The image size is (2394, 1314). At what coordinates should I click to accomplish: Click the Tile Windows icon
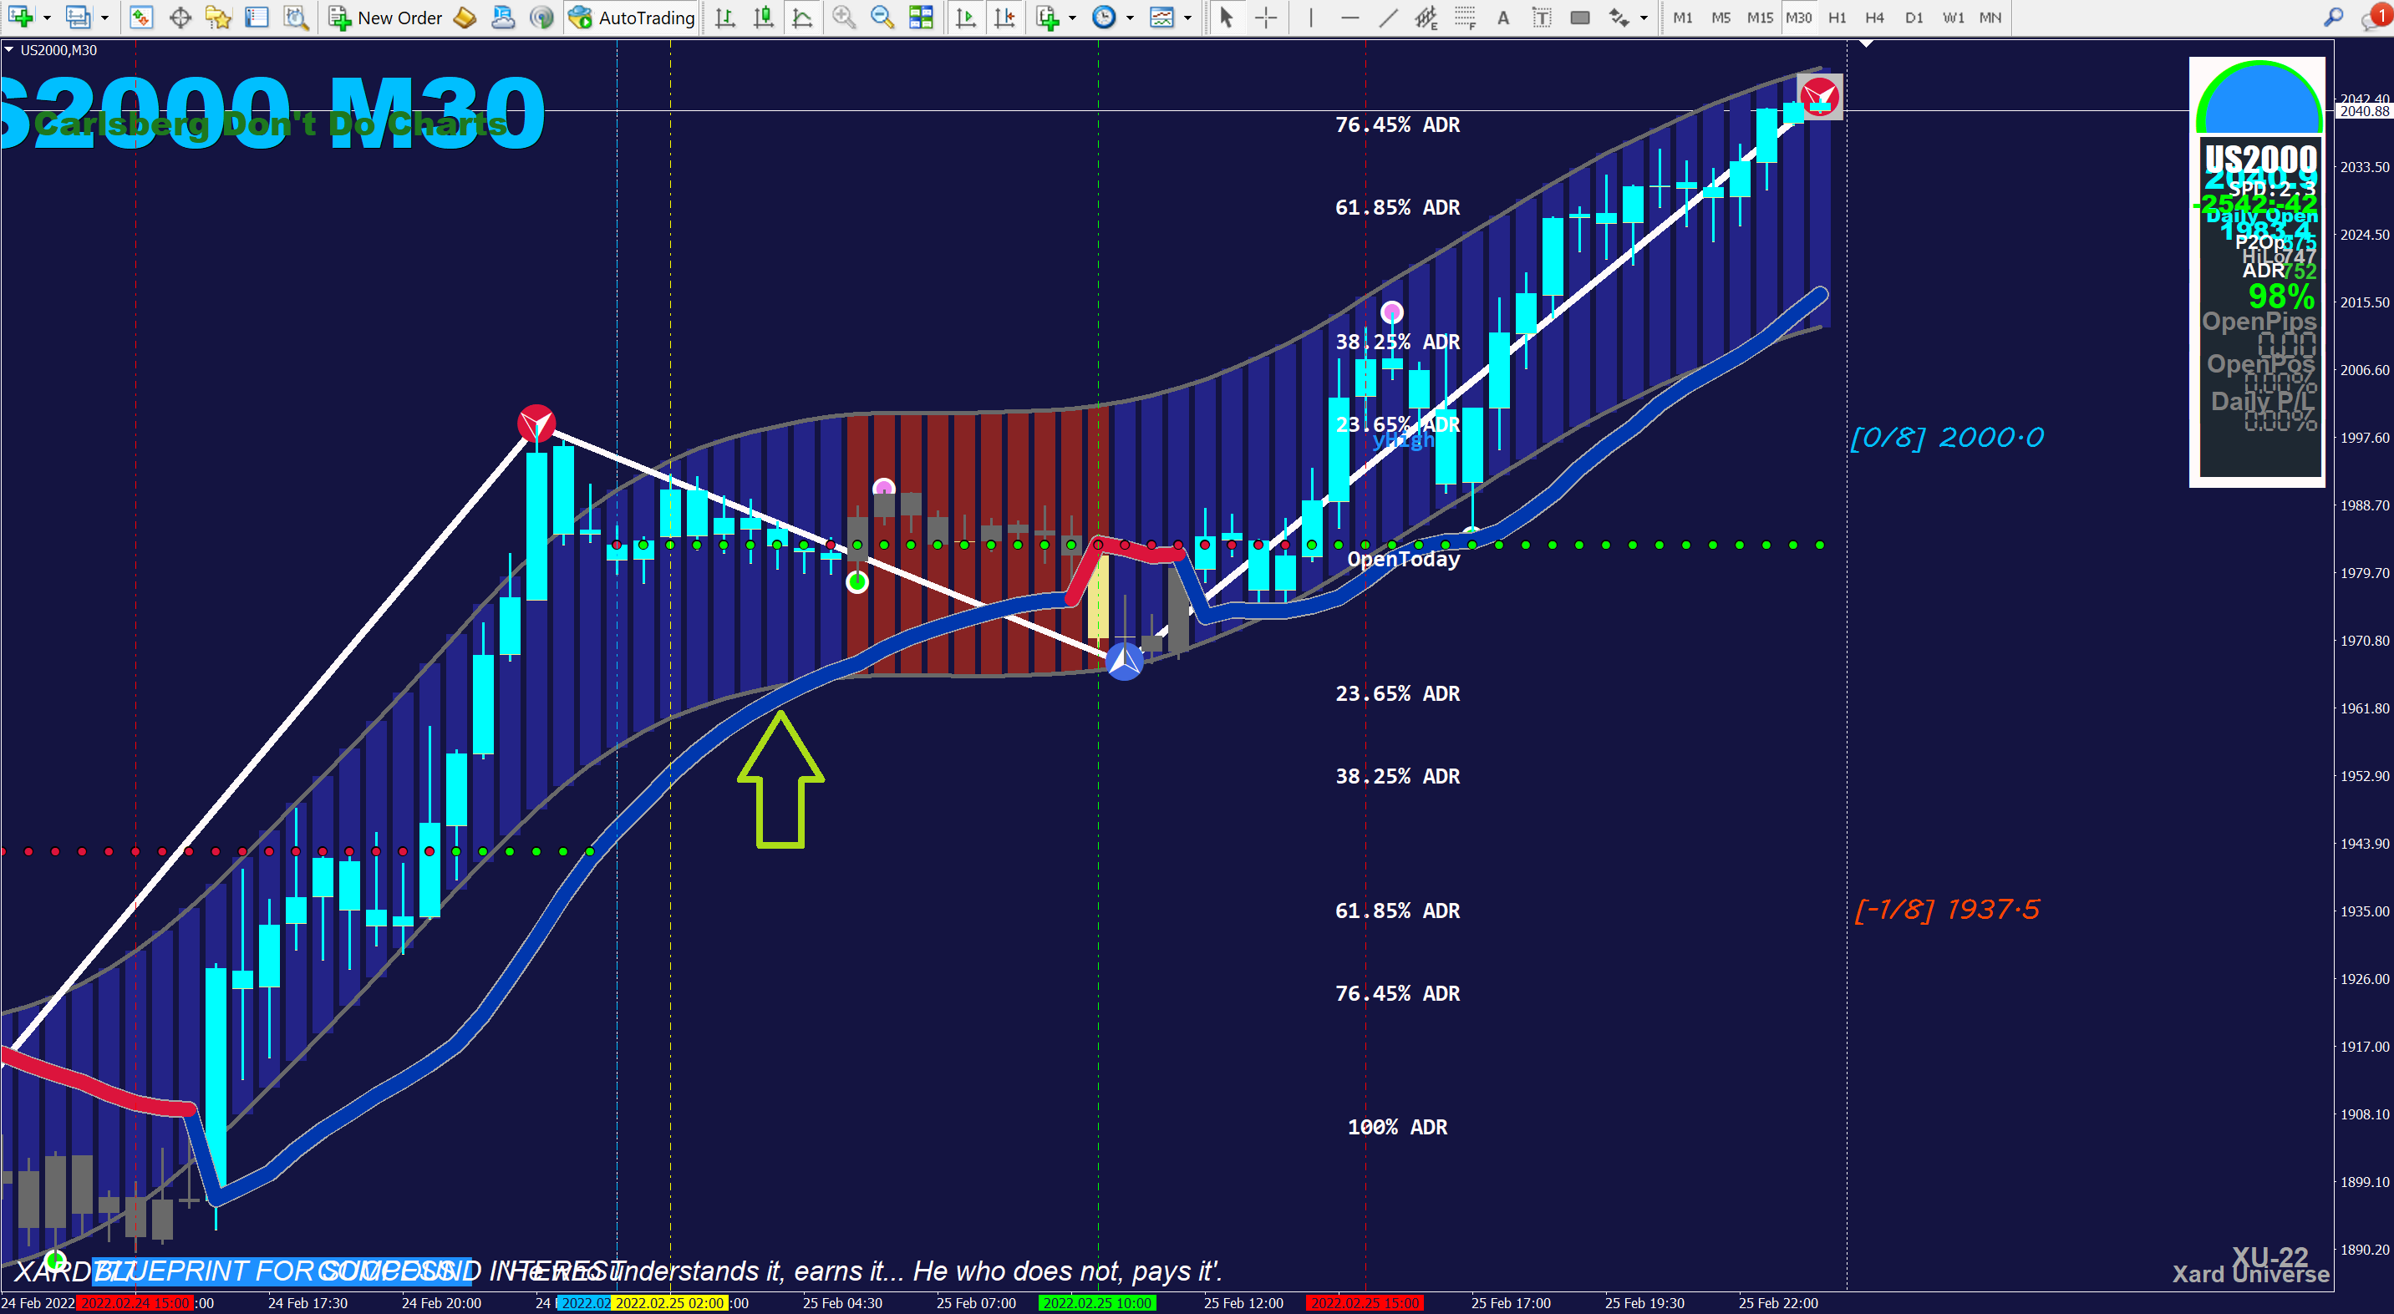[x=921, y=18]
